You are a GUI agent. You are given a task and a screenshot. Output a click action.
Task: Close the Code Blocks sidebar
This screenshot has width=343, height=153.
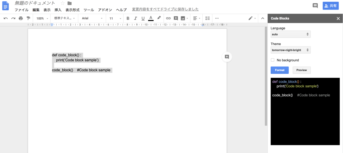tap(338, 18)
